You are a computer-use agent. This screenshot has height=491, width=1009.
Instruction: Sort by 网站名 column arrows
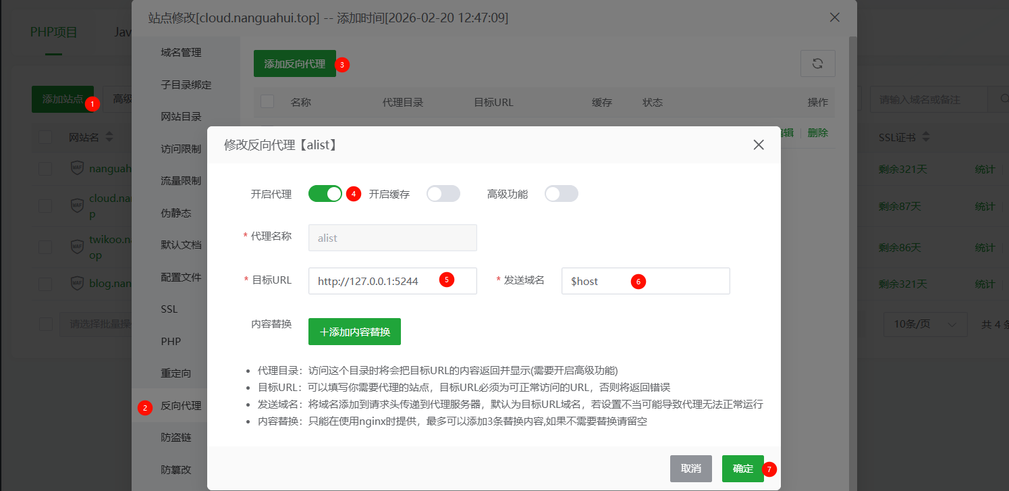coord(109,137)
